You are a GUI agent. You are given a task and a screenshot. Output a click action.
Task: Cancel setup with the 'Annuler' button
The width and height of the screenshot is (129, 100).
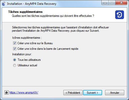(115, 93)
